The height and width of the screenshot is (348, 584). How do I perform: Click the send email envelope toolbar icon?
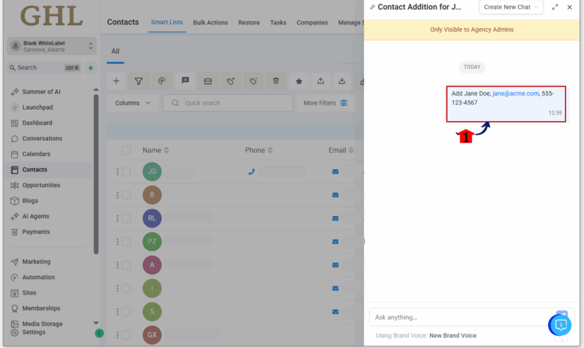pyautogui.click(x=208, y=81)
